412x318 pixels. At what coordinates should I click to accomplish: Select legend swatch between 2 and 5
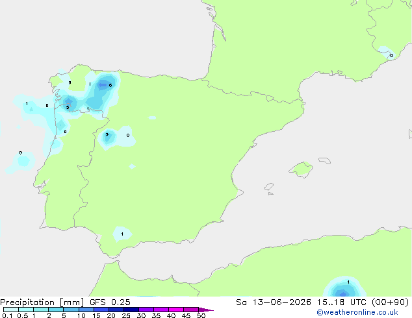point(56,310)
